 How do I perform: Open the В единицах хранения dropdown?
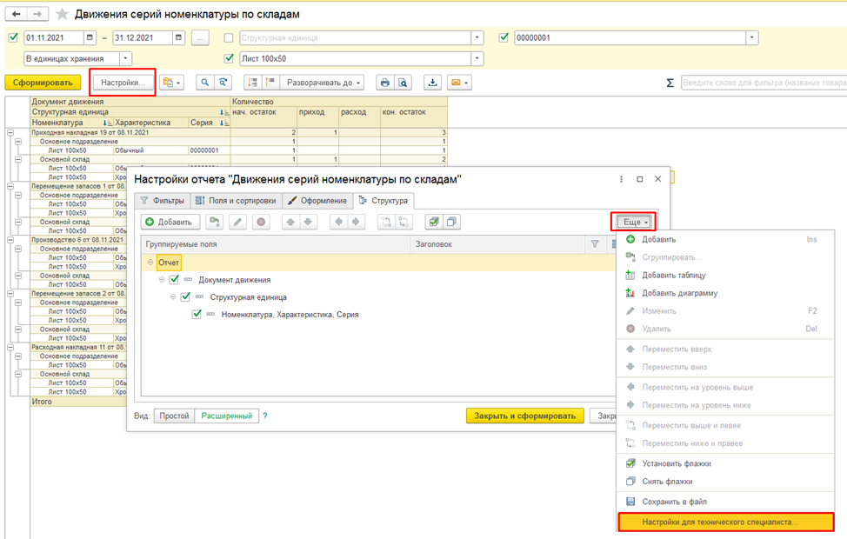(125, 58)
